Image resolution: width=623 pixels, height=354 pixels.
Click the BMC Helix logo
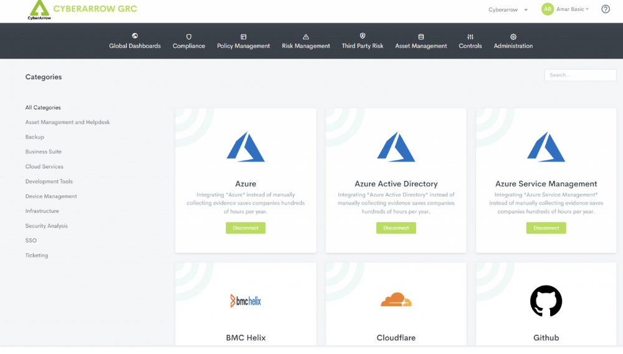(245, 301)
